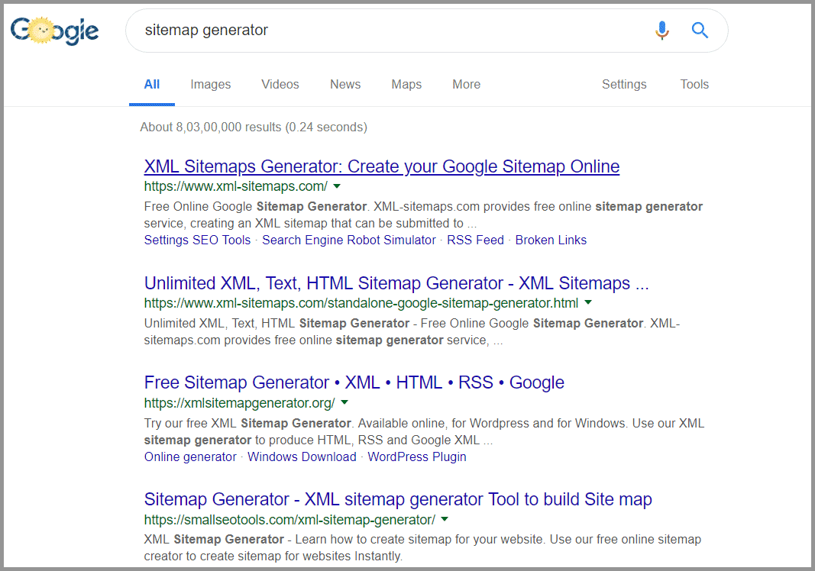Expand dropdown arrow next to xml-sitemaps.com URL

tap(337, 186)
